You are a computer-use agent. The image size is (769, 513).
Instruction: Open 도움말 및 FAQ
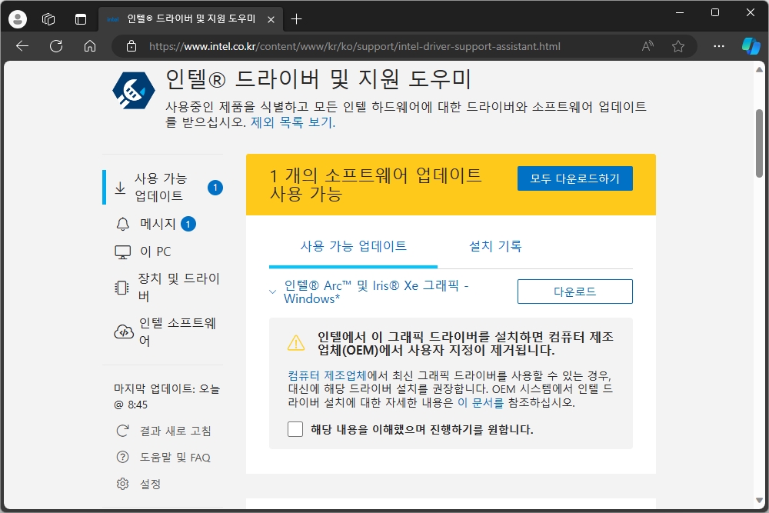coord(175,457)
